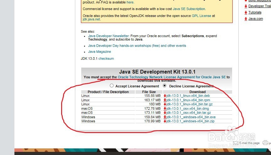Click the Java SE Development Kit 13.0.1 heading

tap(157, 72)
